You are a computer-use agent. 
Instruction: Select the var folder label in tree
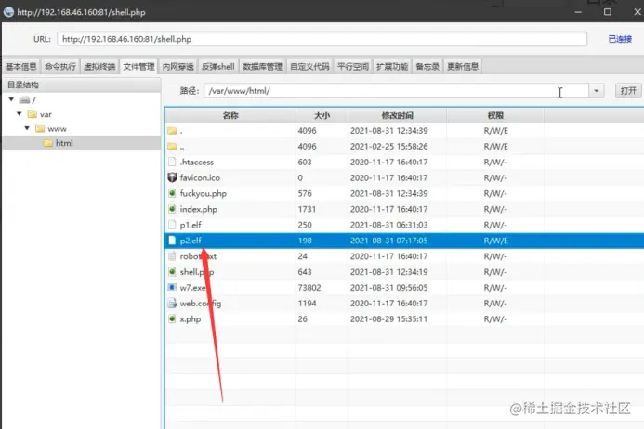(46, 114)
